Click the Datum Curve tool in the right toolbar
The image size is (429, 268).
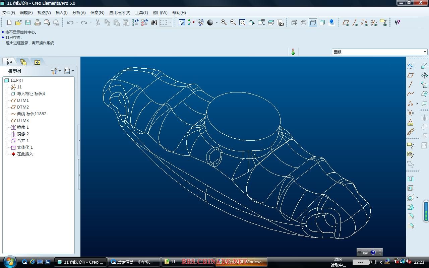pos(410,94)
